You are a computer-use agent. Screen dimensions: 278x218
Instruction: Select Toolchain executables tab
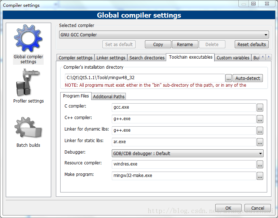click(191, 57)
